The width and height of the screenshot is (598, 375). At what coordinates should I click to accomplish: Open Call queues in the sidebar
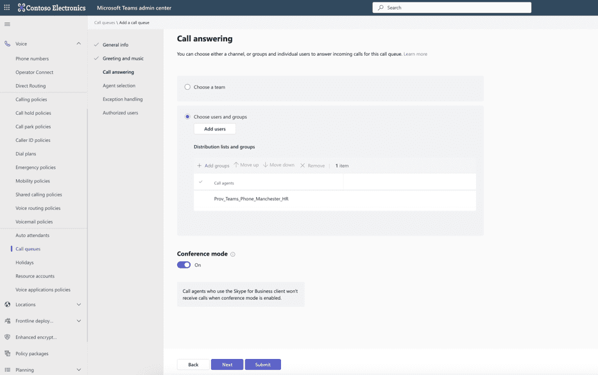(x=28, y=249)
